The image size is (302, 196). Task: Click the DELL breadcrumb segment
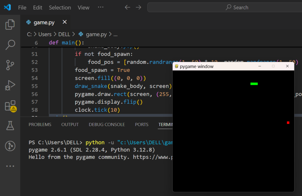tap(64, 34)
